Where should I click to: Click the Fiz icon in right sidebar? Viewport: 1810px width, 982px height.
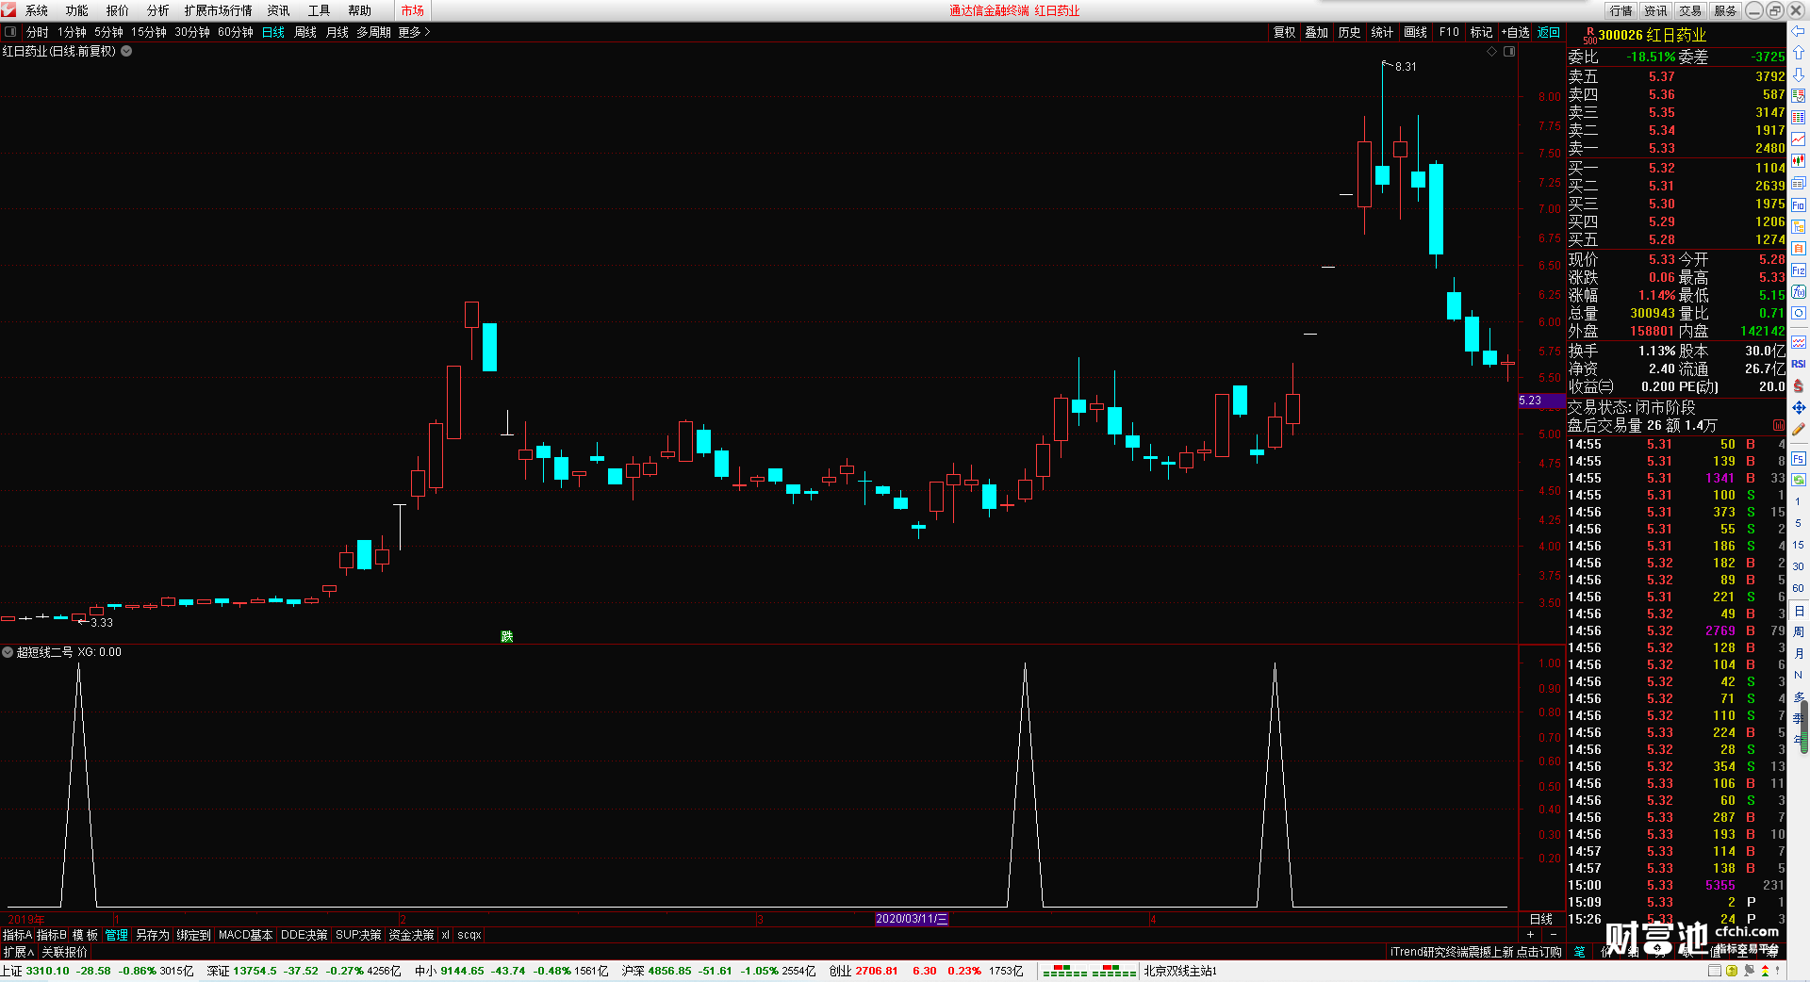[1799, 270]
